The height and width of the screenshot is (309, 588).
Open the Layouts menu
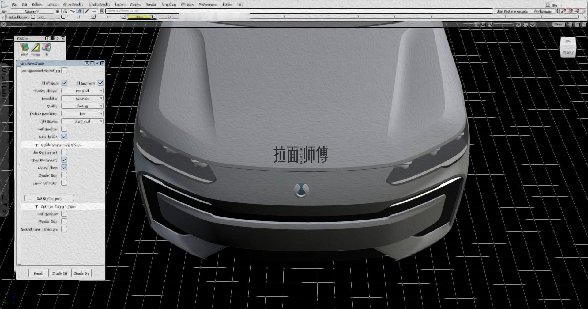tap(53, 5)
